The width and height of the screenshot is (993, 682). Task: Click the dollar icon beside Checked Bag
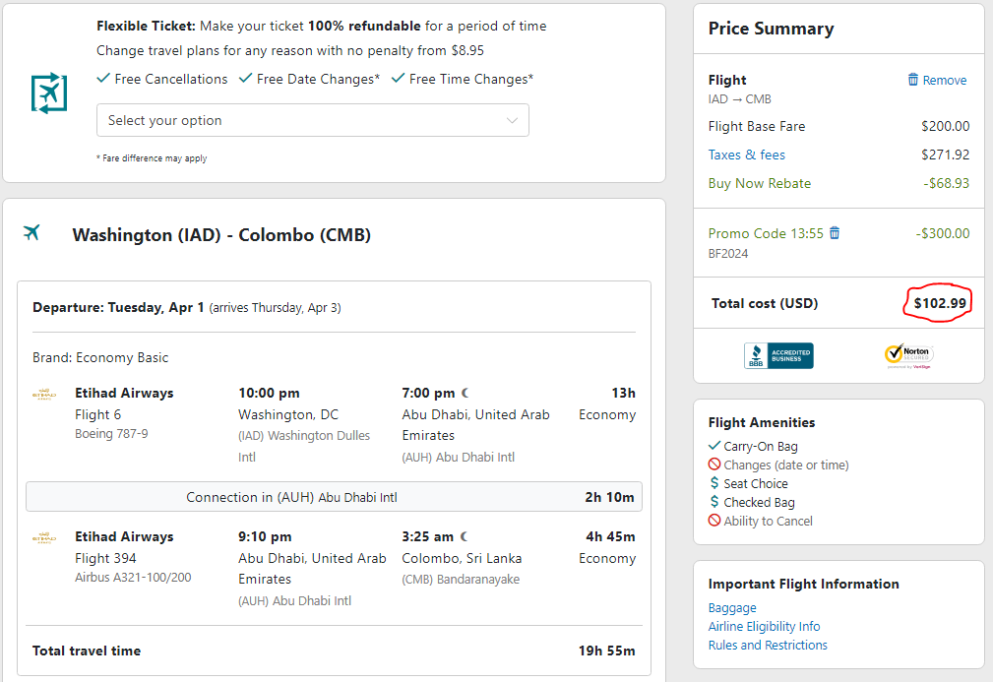(714, 502)
